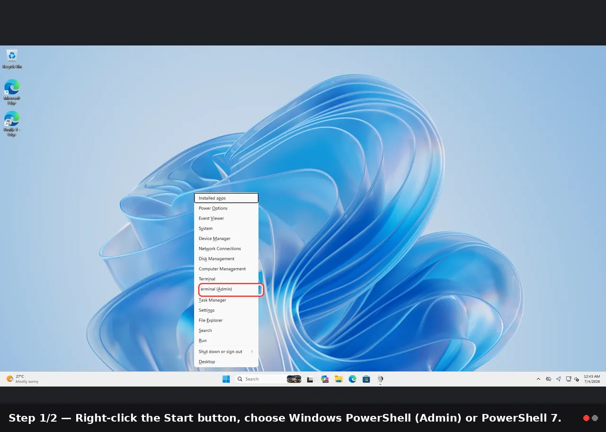
Task: Click the taskbar Search box
Action: click(268, 379)
